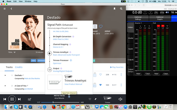This screenshot has height=110, width=177.
Task: Decrease Trinnov volume with minus button
Action: pos(145,13)
